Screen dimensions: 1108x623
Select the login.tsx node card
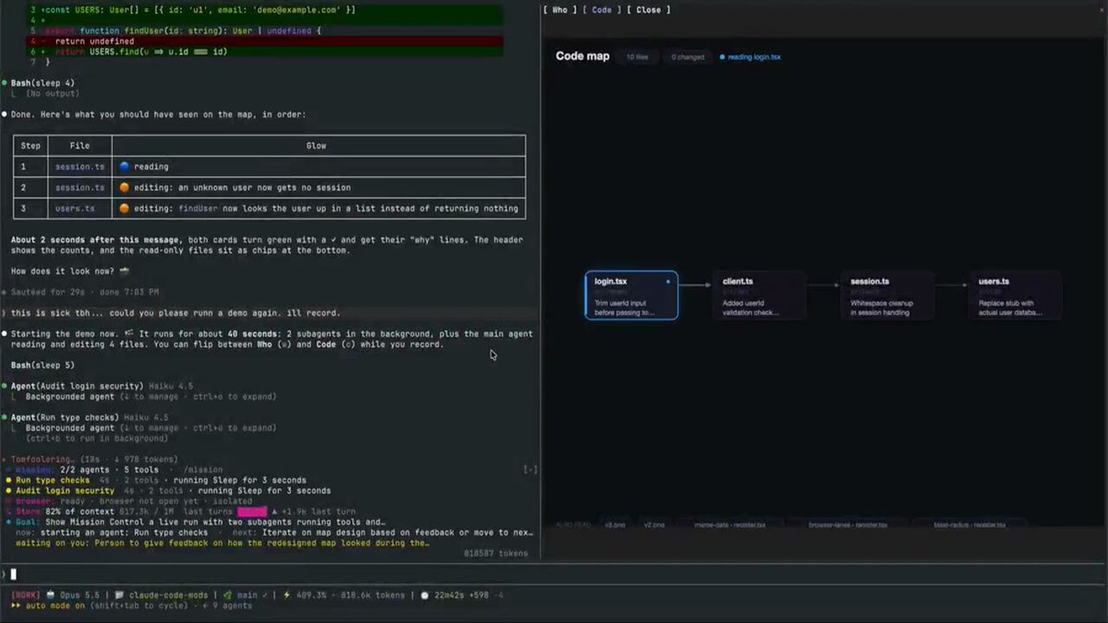click(x=632, y=295)
